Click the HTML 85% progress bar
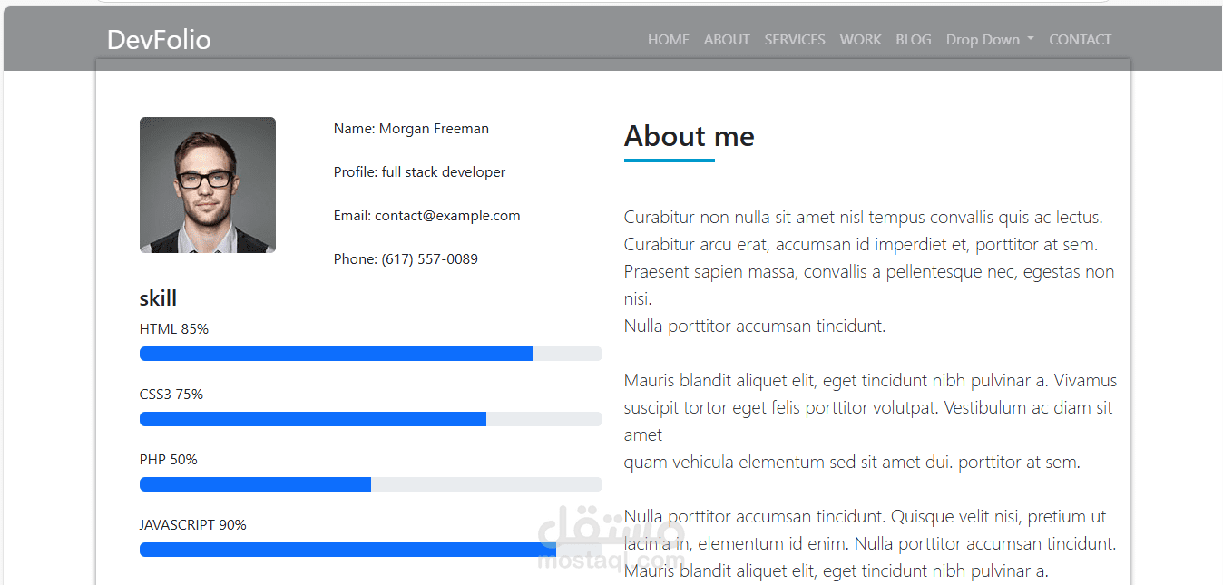 click(x=371, y=354)
